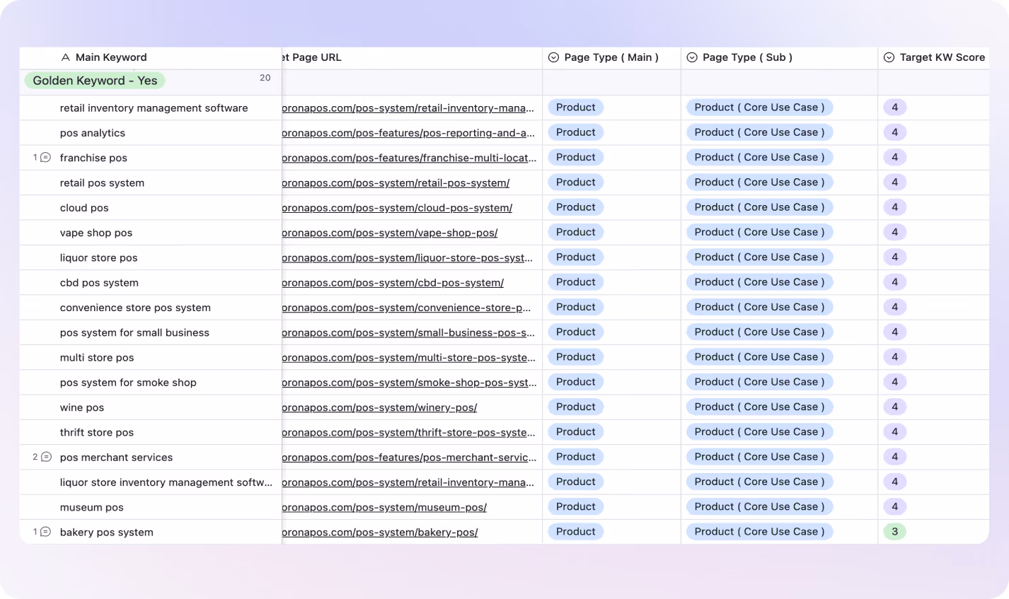Click text-type icon beside Main Keyword header

click(x=65, y=57)
